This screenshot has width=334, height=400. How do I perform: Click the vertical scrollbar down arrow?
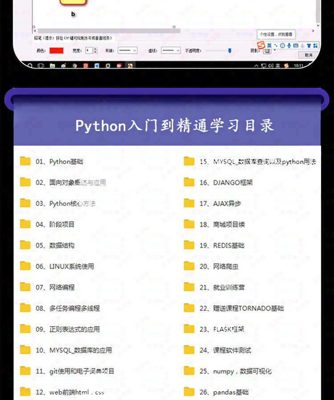pos(318,25)
